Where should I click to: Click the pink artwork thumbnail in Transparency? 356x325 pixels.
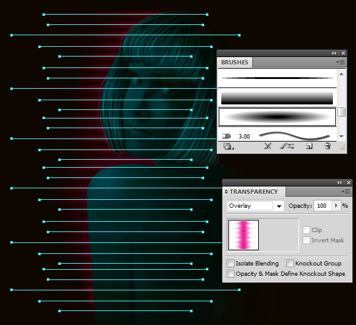coord(244,235)
